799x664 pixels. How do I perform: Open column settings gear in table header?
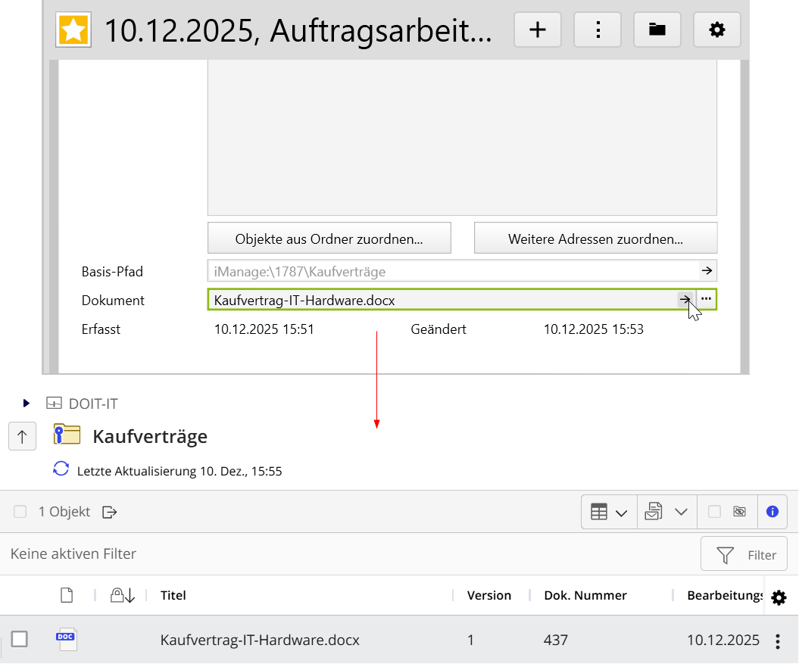tap(779, 597)
